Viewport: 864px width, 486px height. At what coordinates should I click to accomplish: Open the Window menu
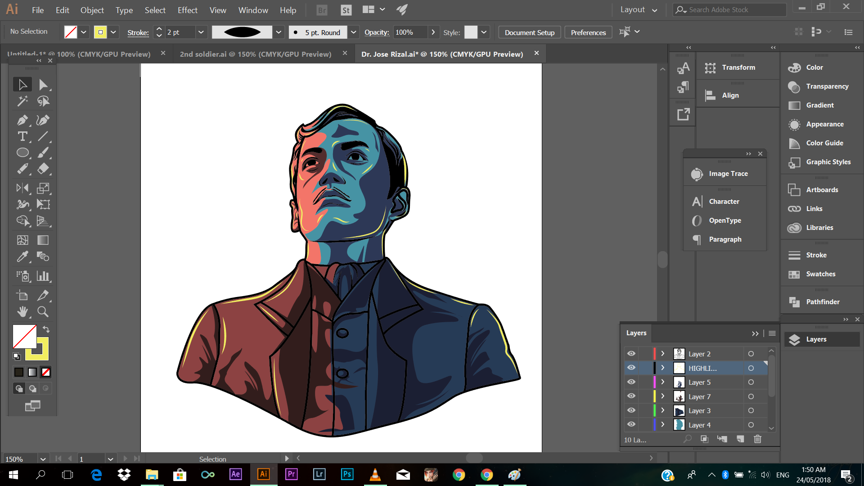(253, 10)
